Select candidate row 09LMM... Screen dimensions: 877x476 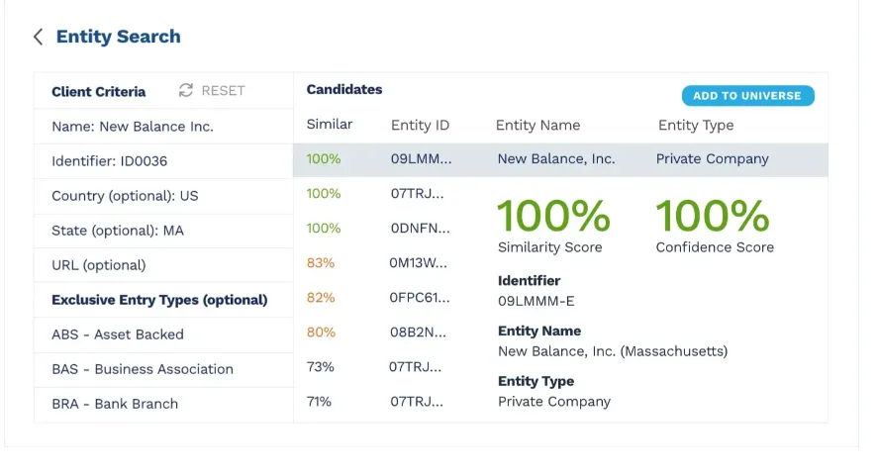[x=560, y=159]
